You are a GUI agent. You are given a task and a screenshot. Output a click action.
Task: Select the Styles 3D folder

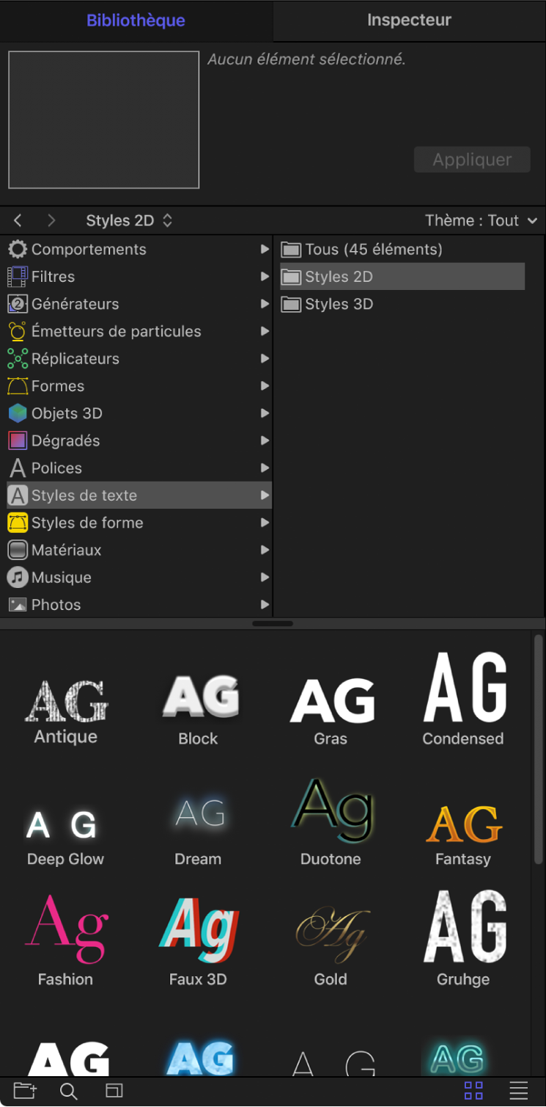[x=339, y=304]
